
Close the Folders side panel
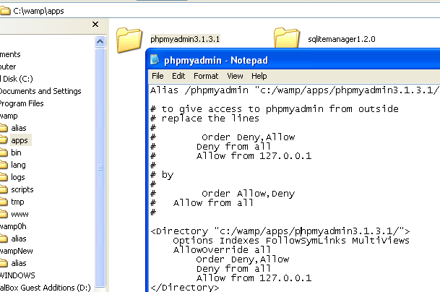(x=95, y=25)
